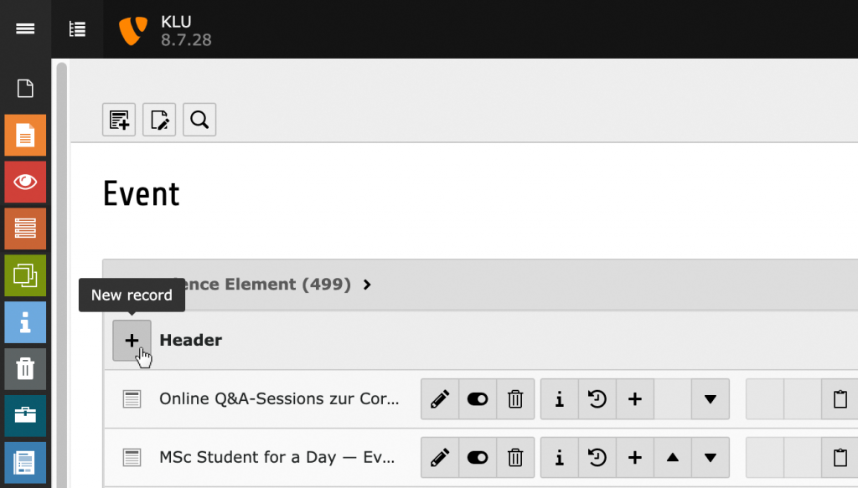Edit the MSc Student for a Day record
Viewport: 858px width, 488px height.
[x=440, y=458]
